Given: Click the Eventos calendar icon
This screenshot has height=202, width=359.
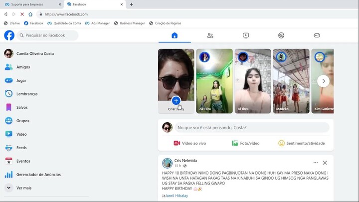Looking at the screenshot, I should coord(8,161).
